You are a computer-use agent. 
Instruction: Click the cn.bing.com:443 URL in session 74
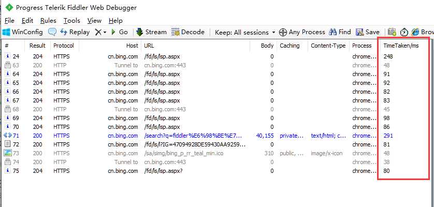click(165, 162)
